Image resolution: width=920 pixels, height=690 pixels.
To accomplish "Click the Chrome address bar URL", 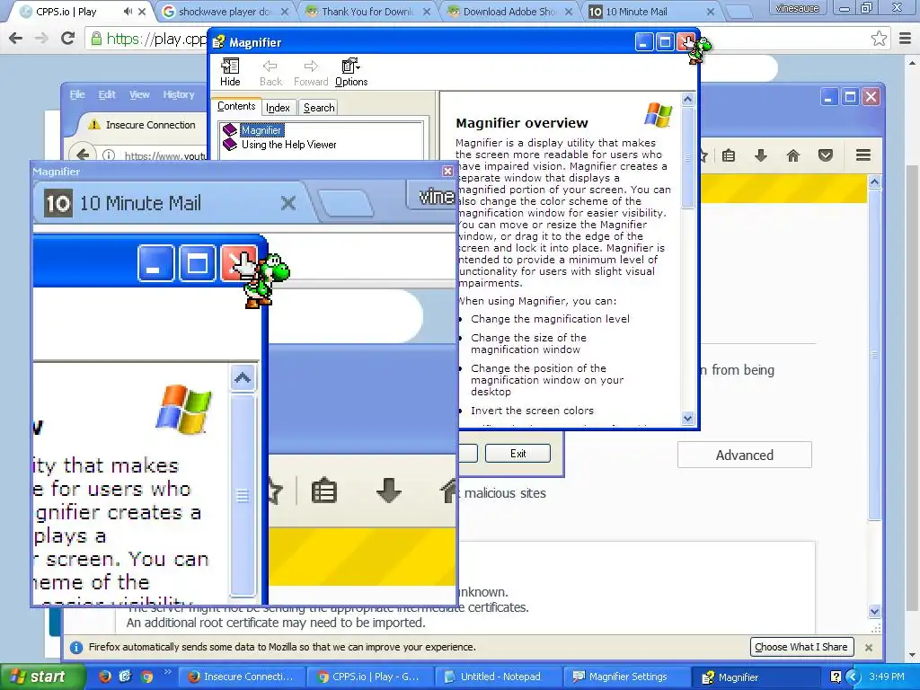I will click(x=156, y=39).
